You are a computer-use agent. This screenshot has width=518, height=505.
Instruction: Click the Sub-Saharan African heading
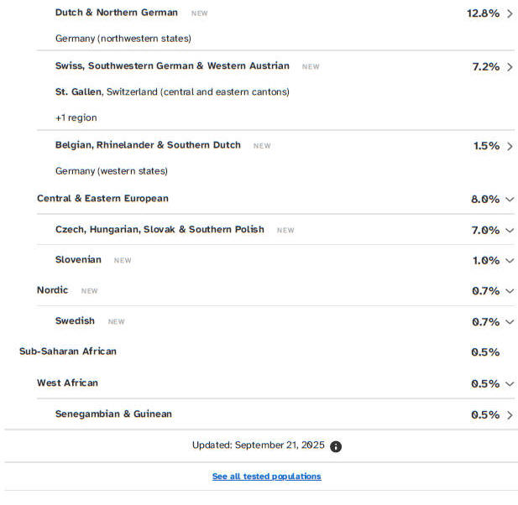(x=68, y=351)
